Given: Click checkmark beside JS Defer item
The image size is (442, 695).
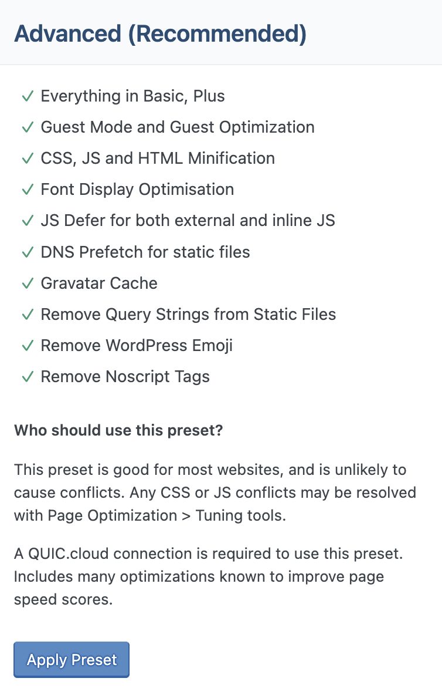Looking at the screenshot, I should click(27, 221).
